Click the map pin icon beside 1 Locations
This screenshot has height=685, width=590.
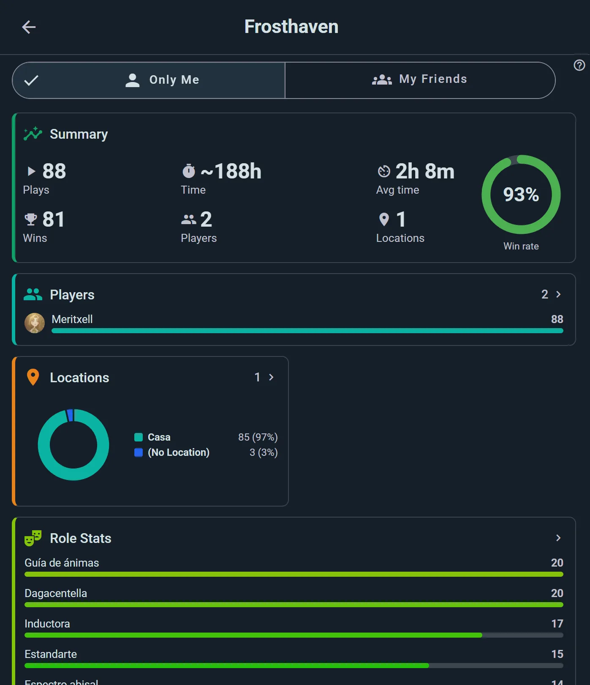384,219
